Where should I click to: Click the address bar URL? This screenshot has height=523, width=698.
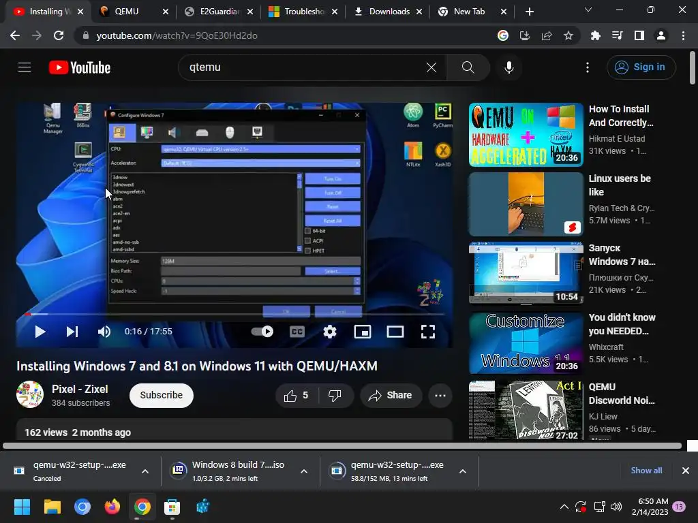(177, 35)
